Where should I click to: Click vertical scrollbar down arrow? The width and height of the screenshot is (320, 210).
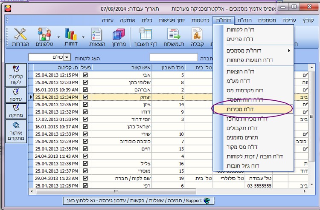click(x=311, y=184)
